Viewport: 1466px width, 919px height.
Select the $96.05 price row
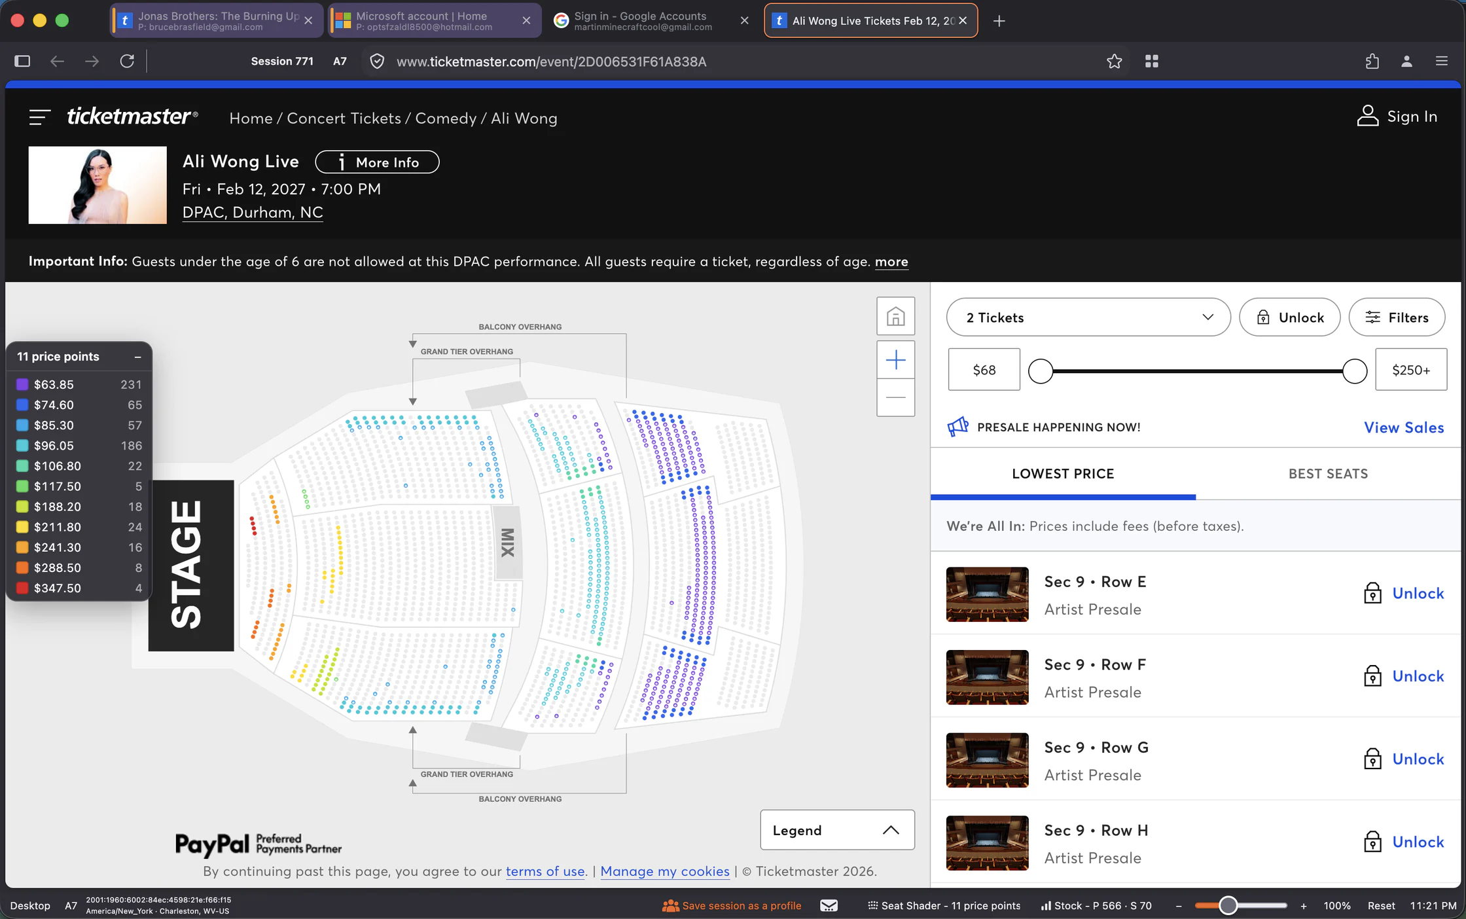(x=79, y=446)
